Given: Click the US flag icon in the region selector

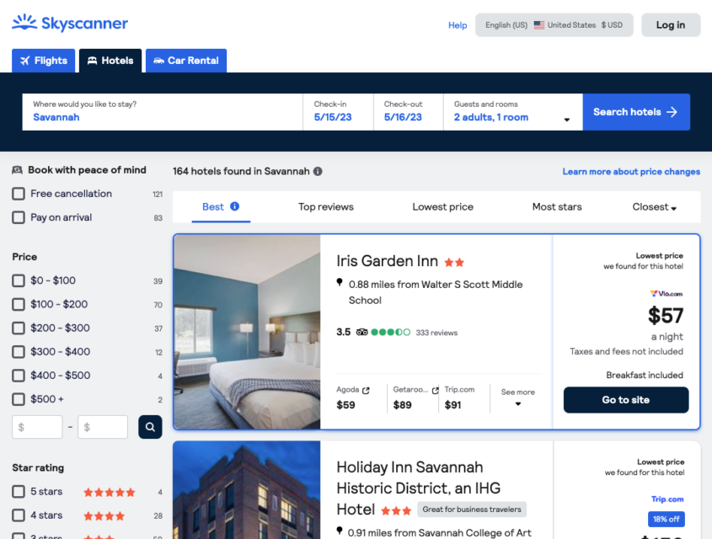Looking at the screenshot, I should (x=538, y=24).
